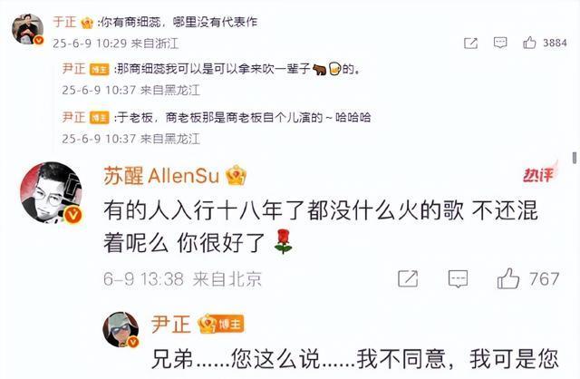Share 苏醒AllenSu's comment
This screenshot has height=379, width=580.
point(408,278)
